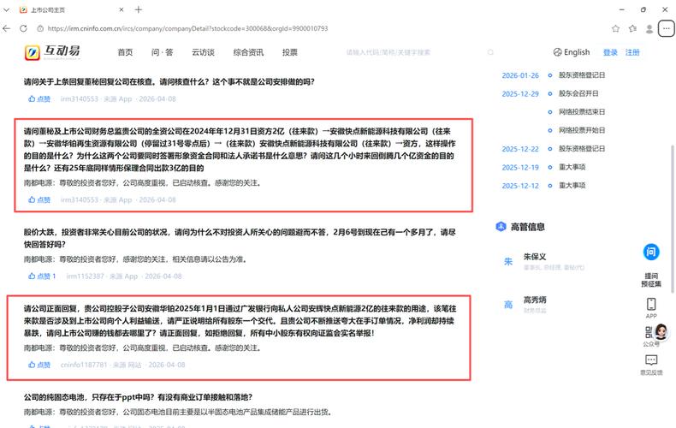The width and height of the screenshot is (676, 428).
Task: Open the 网络投票开始日 event
Action: tap(582, 130)
